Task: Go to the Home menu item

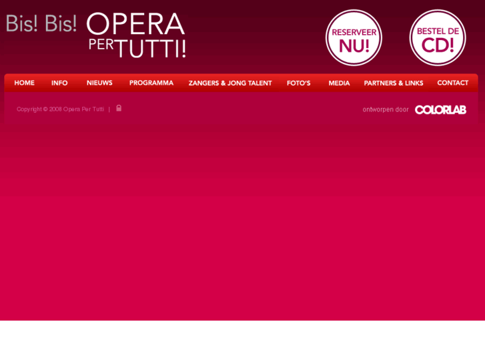Action: tap(25, 83)
